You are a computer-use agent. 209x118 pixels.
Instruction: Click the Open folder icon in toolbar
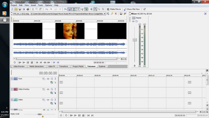[x=16, y=9]
